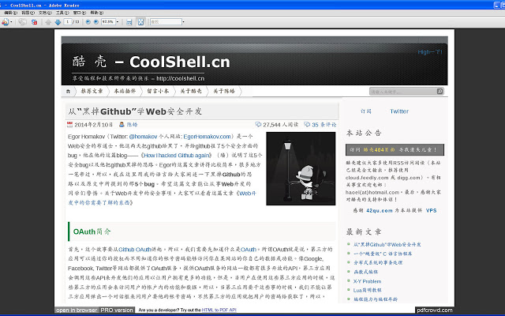Click the Find text box in toolbar
Image resolution: width=505 pixels, height=316 pixels.
pos(166,21)
